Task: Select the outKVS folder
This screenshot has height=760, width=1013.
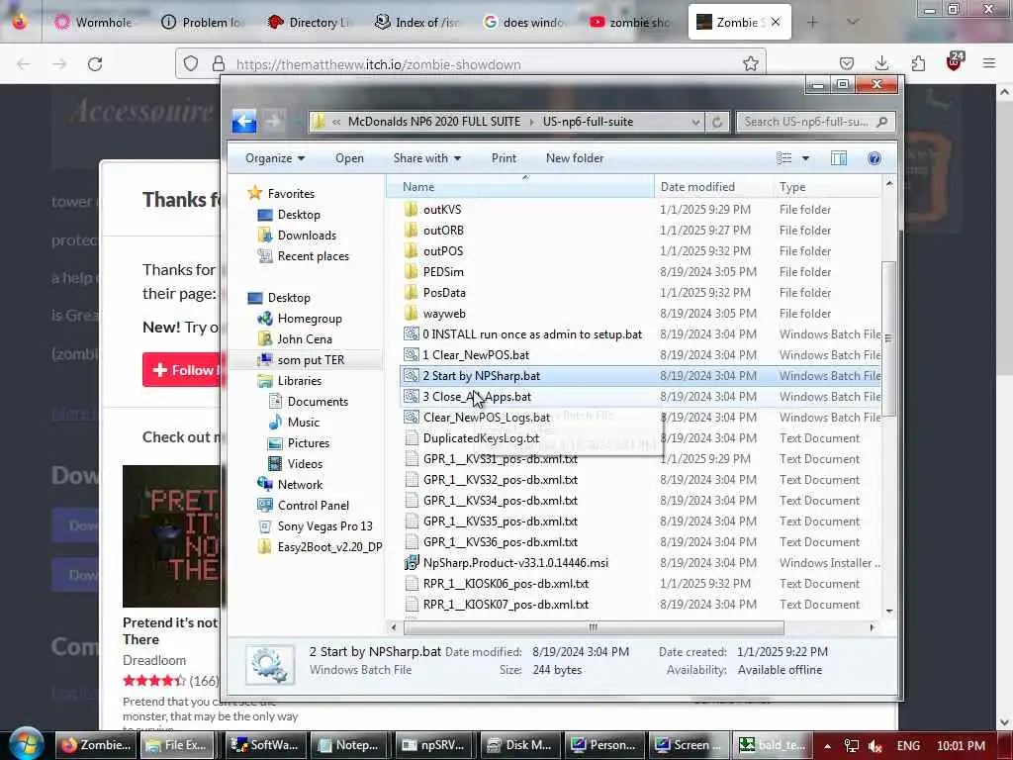Action: pyautogui.click(x=442, y=210)
